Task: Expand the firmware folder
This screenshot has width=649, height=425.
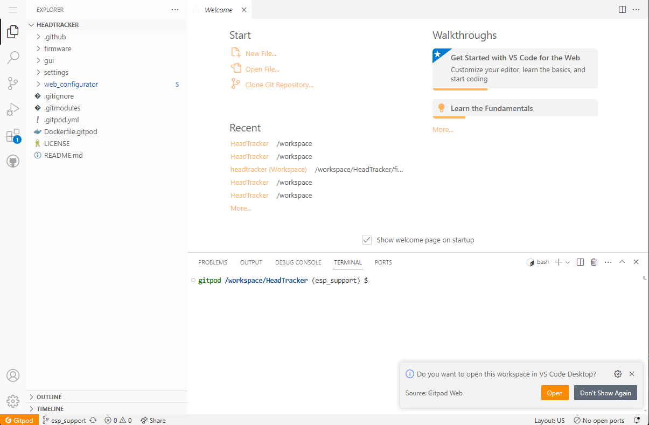Action: coord(58,48)
